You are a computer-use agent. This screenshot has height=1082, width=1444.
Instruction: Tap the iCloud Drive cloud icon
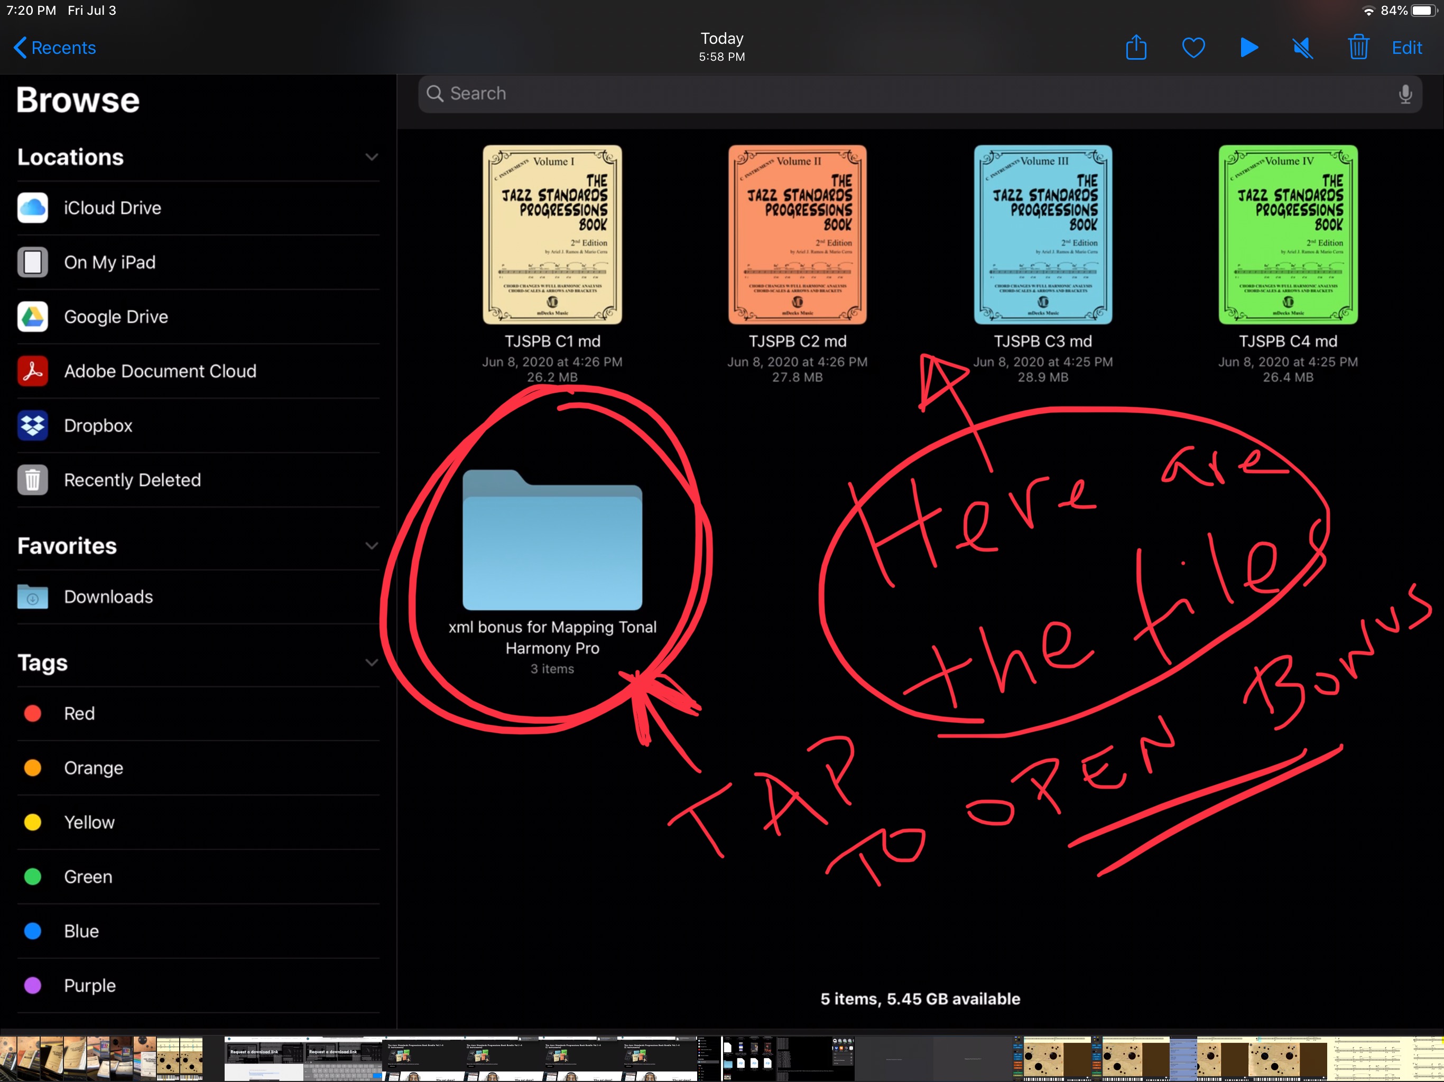point(33,208)
